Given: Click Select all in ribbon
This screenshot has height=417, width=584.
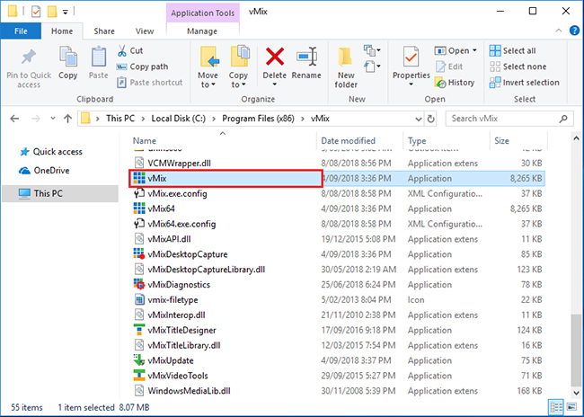Looking at the screenshot, I should point(518,50).
